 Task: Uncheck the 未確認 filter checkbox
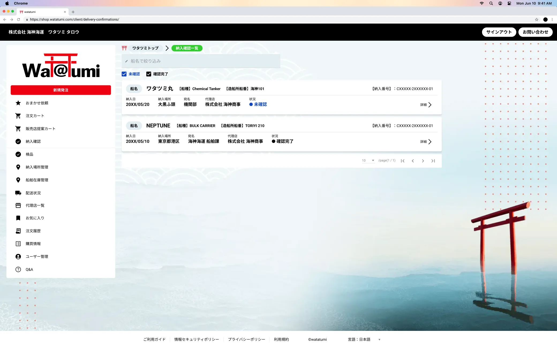pos(124,74)
